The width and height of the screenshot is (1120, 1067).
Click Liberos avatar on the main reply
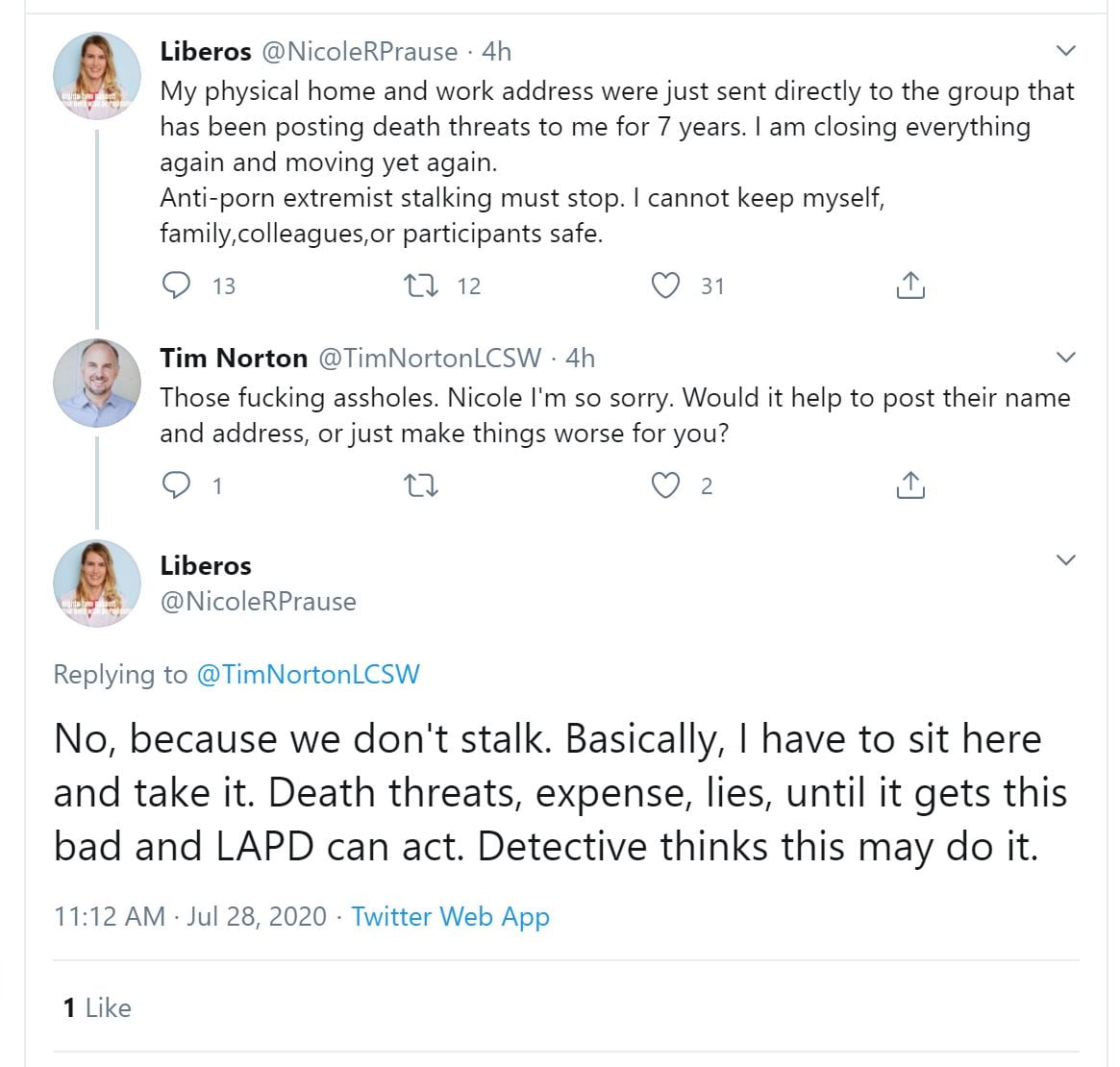pyautogui.click(x=97, y=583)
